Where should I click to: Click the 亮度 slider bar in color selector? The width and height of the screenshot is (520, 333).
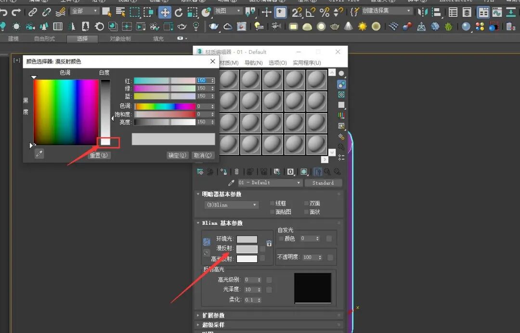click(165, 122)
